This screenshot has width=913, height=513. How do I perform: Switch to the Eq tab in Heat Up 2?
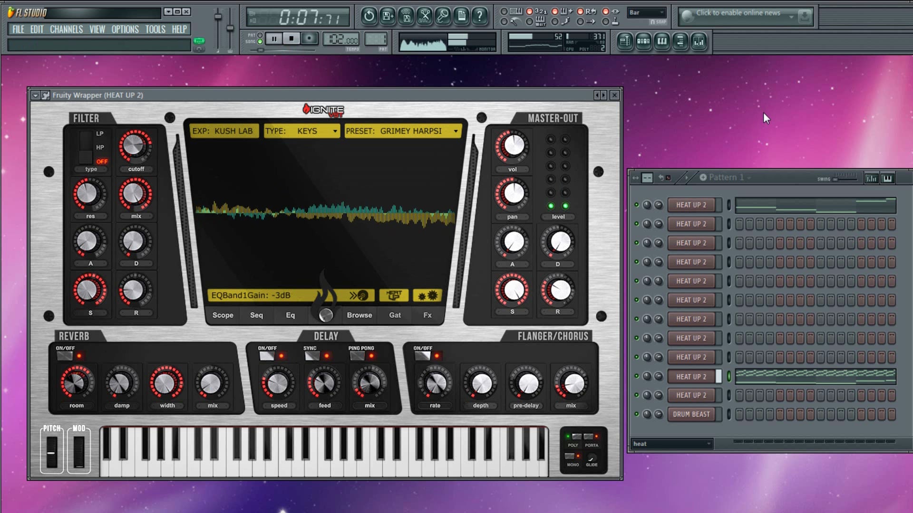pyautogui.click(x=290, y=315)
